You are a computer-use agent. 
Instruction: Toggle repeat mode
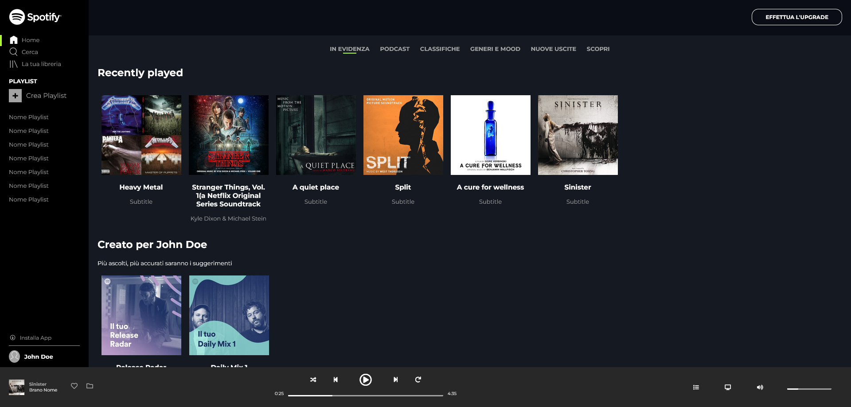tap(418, 380)
